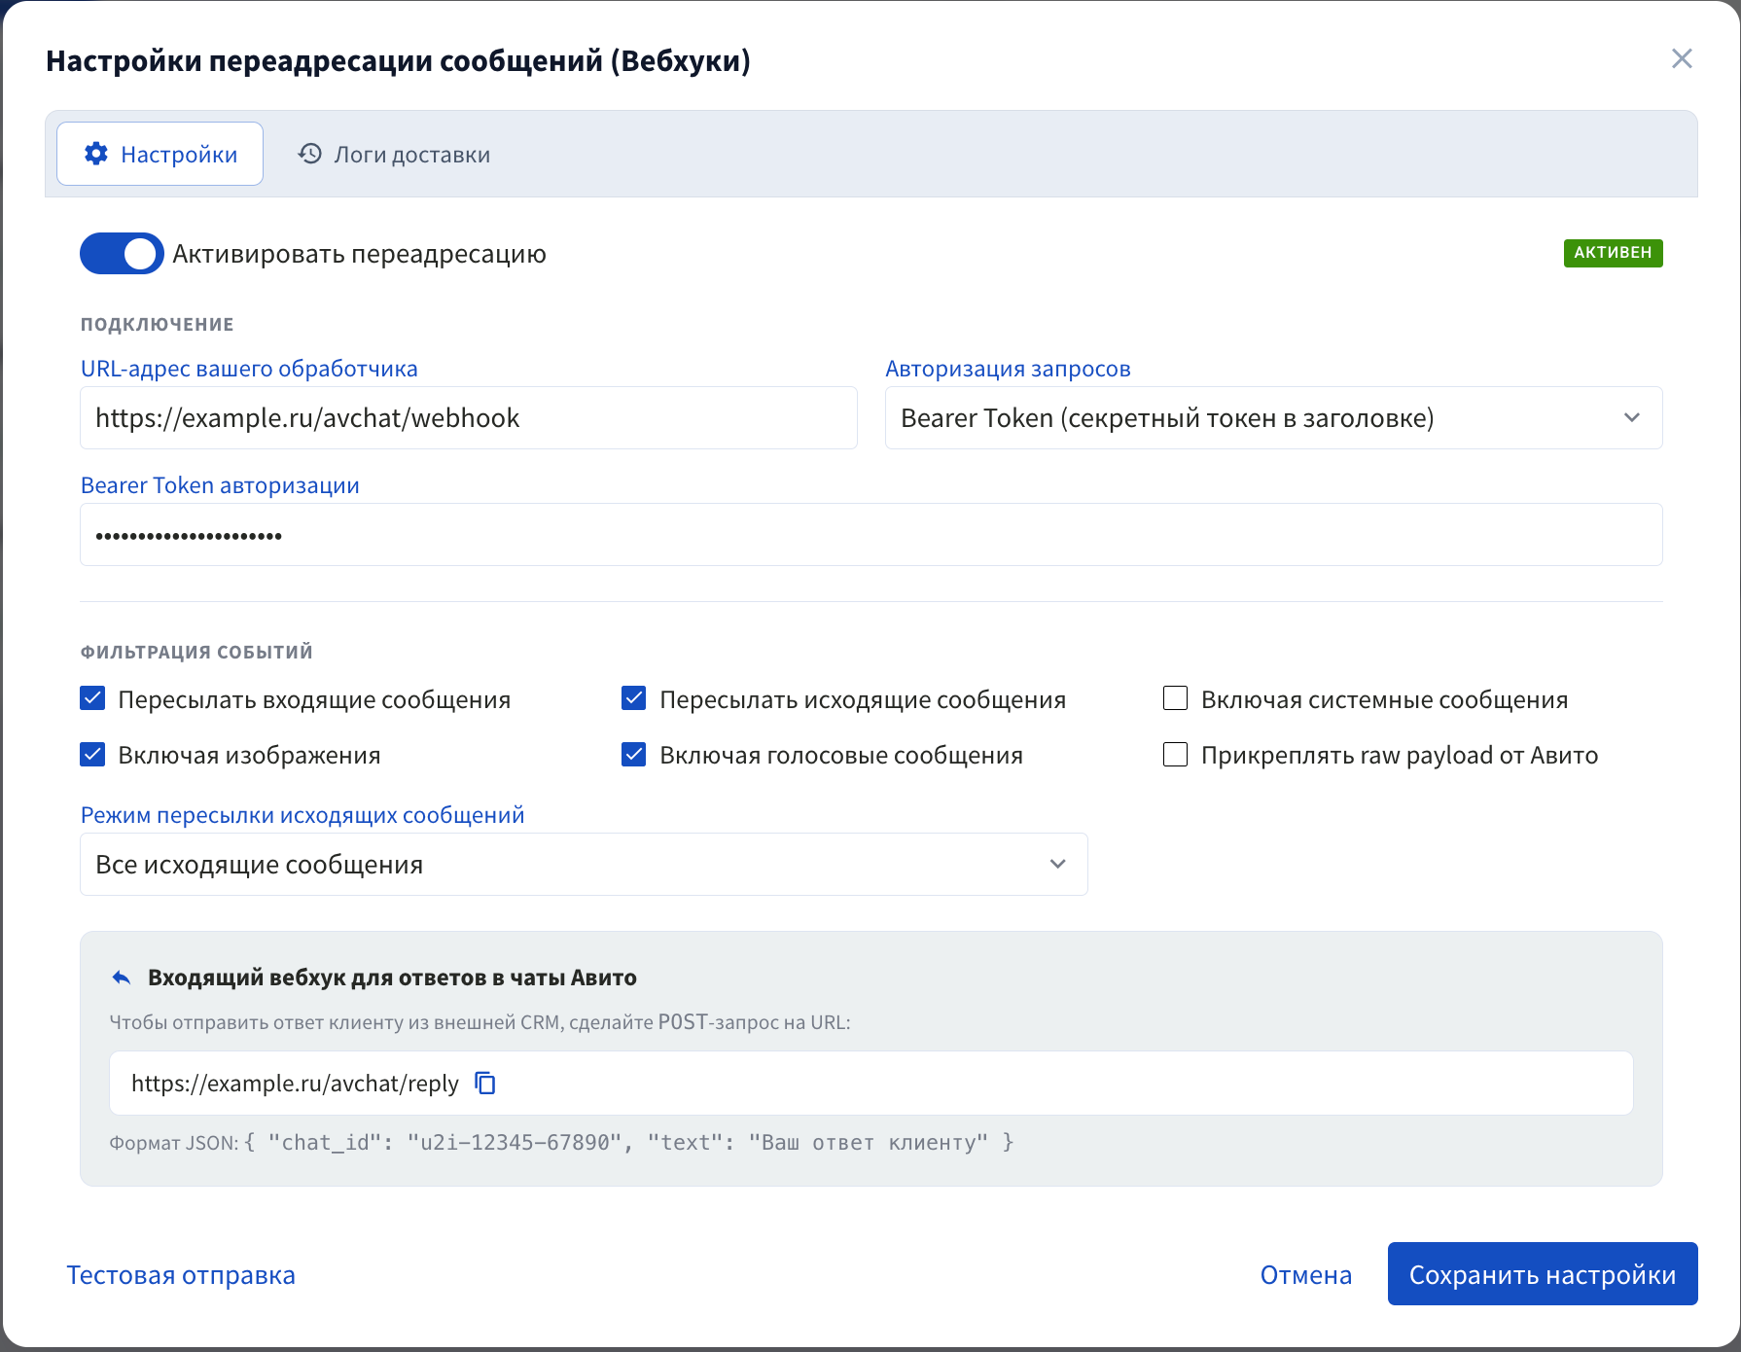Click chevron of Bearer Token select
The height and width of the screenshot is (1352, 1741).
click(x=1631, y=418)
